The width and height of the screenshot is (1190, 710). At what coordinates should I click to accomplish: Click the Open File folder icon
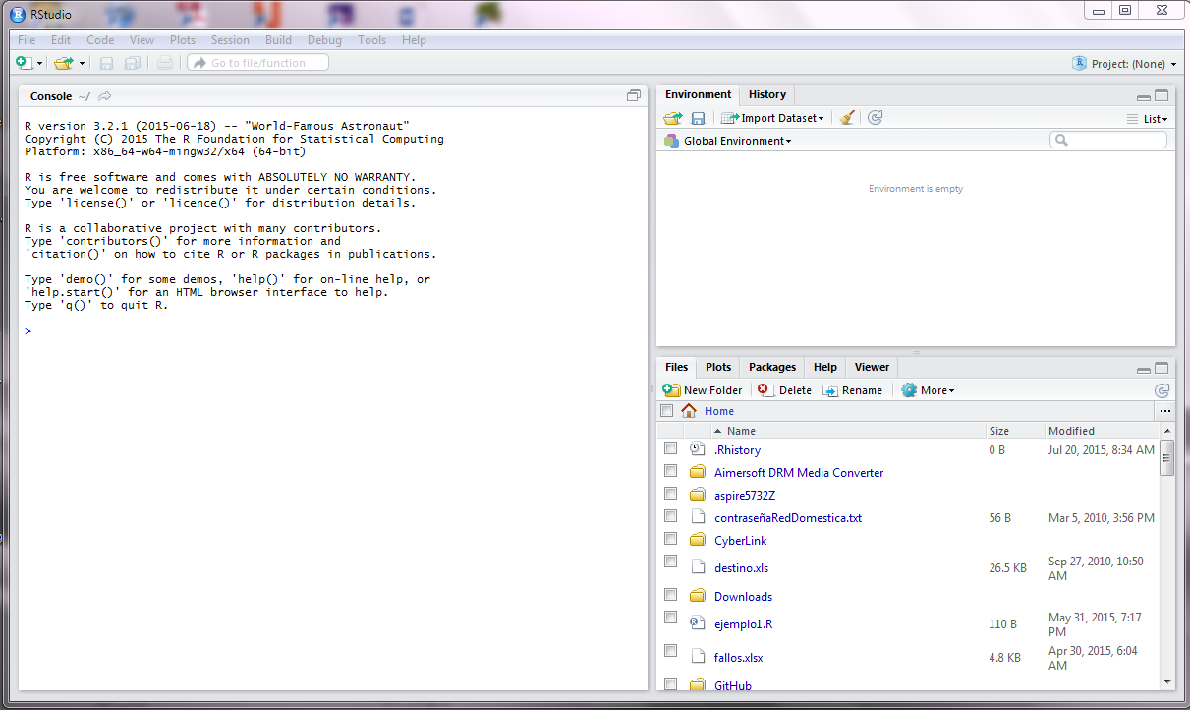(x=64, y=63)
